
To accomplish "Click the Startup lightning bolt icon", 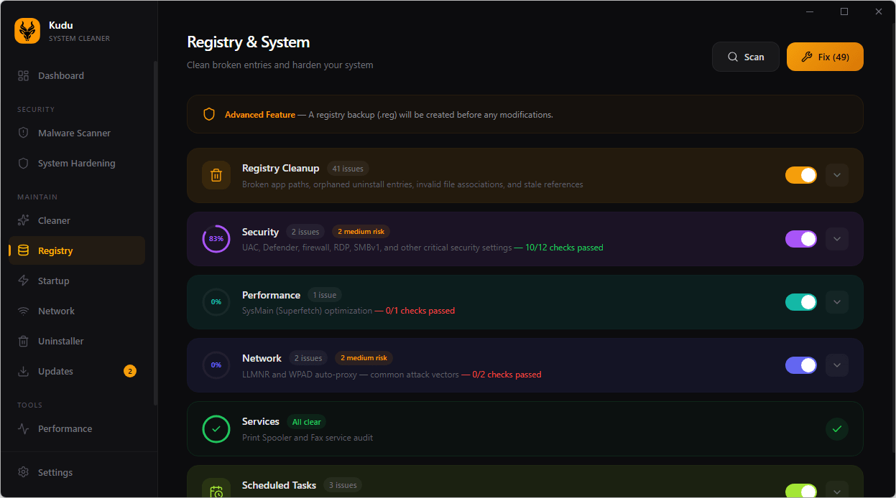I will [x=24, y=281].
